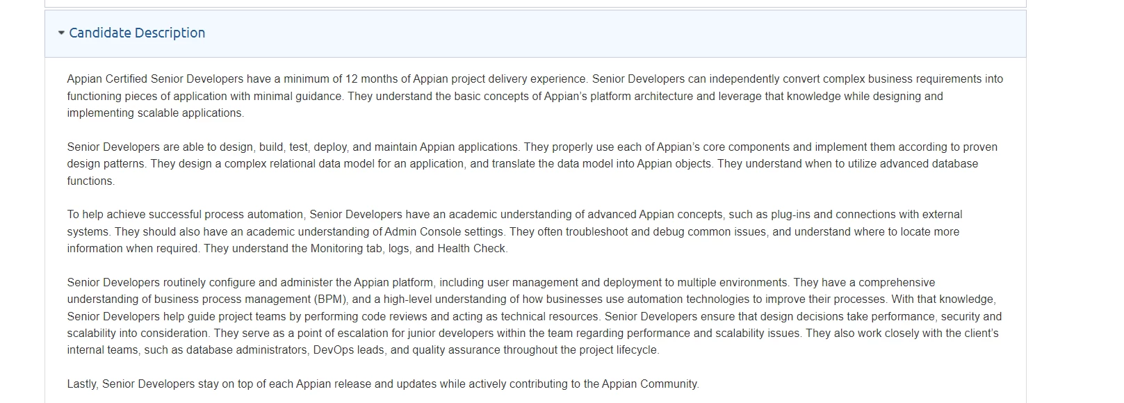Select the sentence 'Lastly, Senior Developers stay on top'
1124x403 pixels.
point(383,384)
